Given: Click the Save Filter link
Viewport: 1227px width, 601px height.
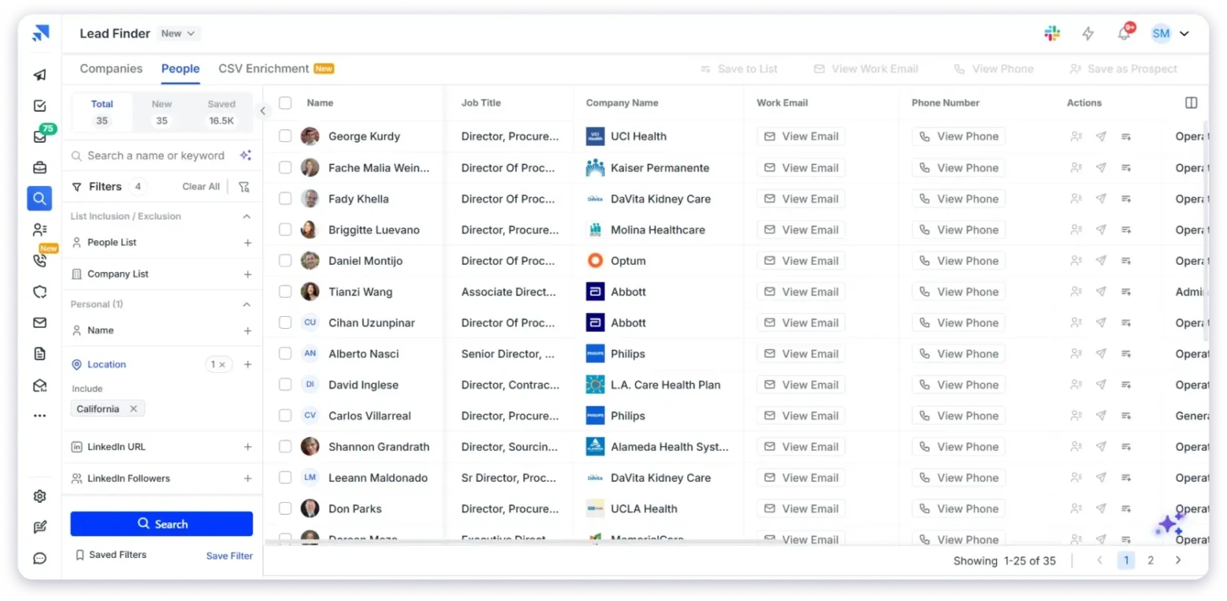Looking at the screenshot, I should [x=229, y=556].
